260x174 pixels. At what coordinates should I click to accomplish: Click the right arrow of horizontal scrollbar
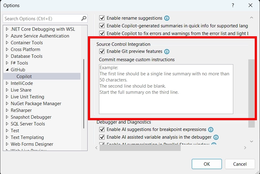[245, 148]
